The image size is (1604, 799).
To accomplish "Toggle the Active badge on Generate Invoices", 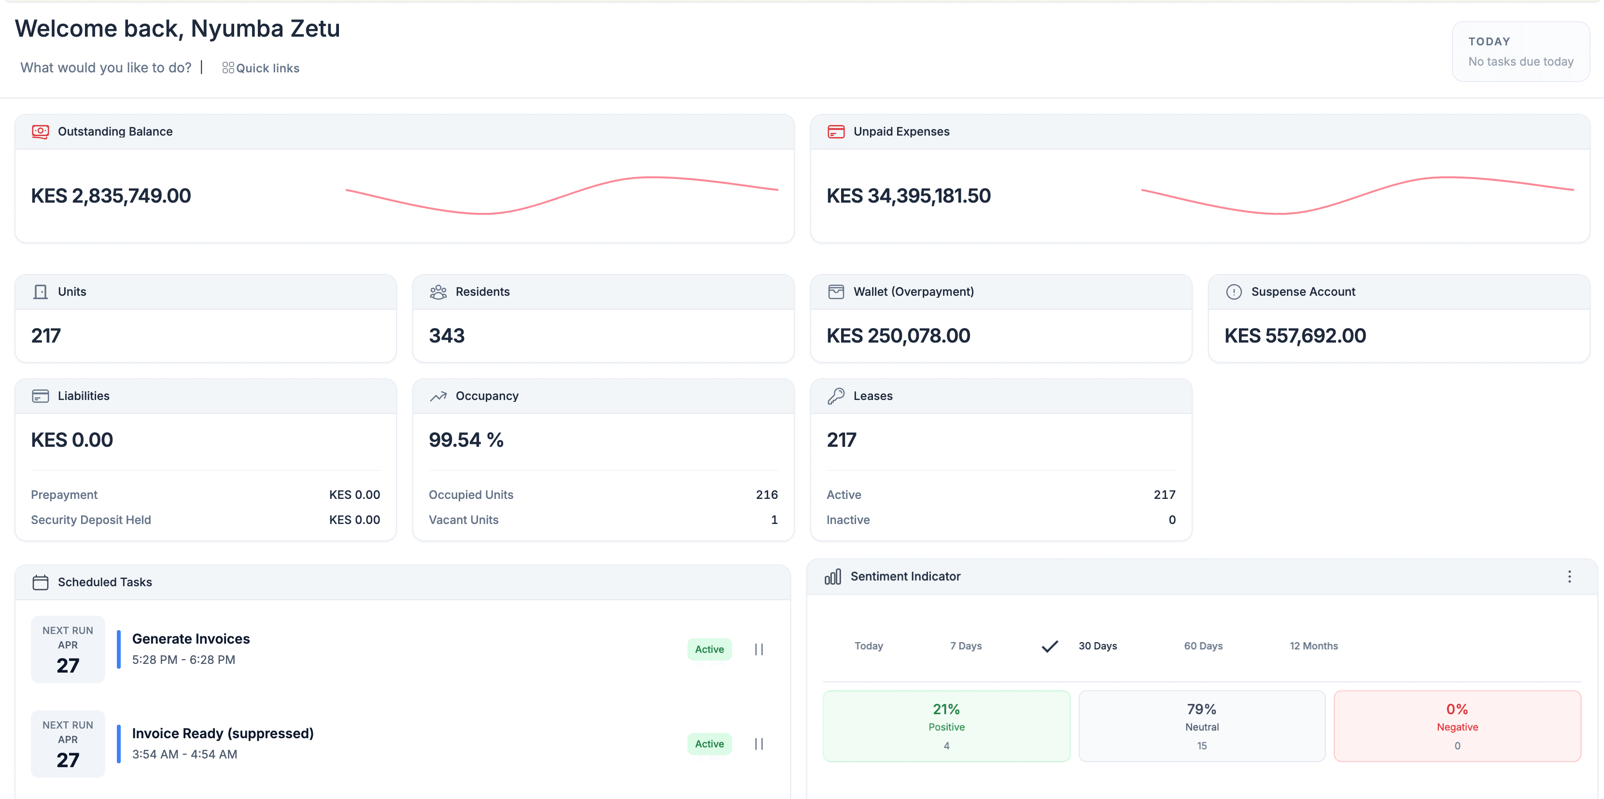I will point(709,649).
